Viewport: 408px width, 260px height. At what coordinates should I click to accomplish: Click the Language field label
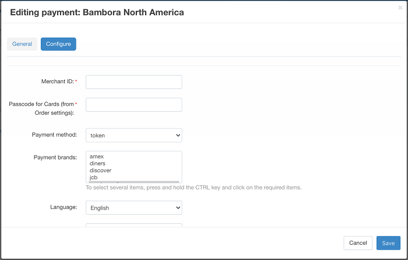(x=63, y=207)
